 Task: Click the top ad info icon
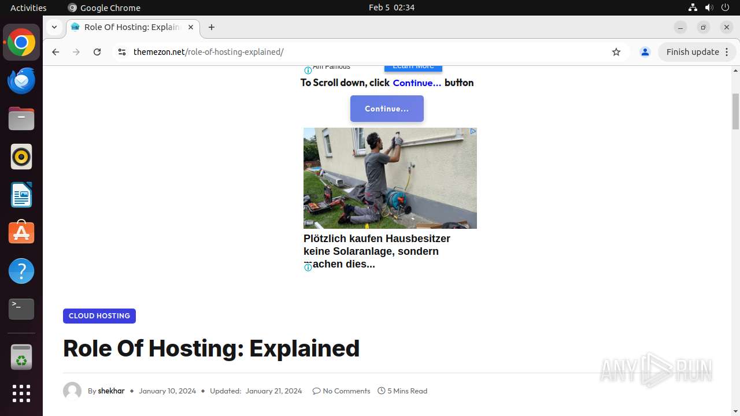click(x=308, y=70)
